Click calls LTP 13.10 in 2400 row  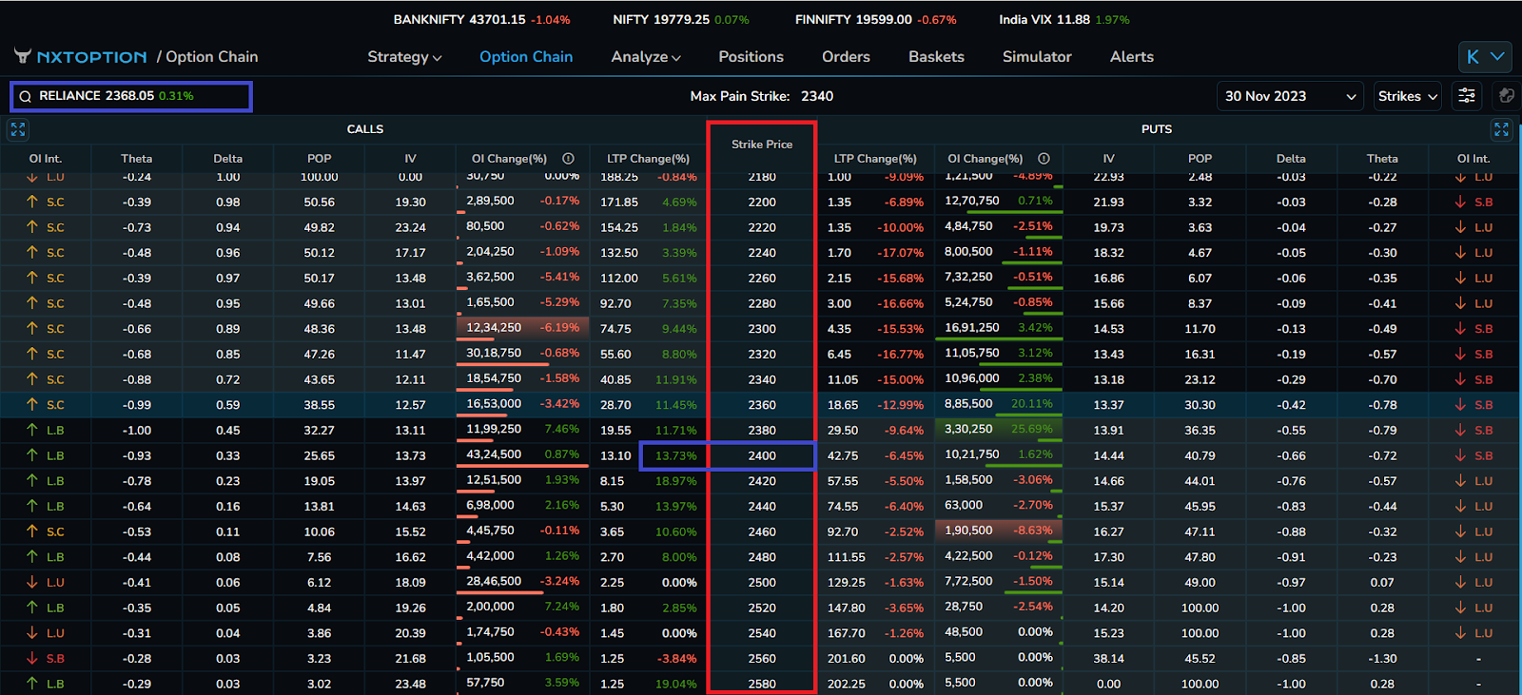point(615,455)
